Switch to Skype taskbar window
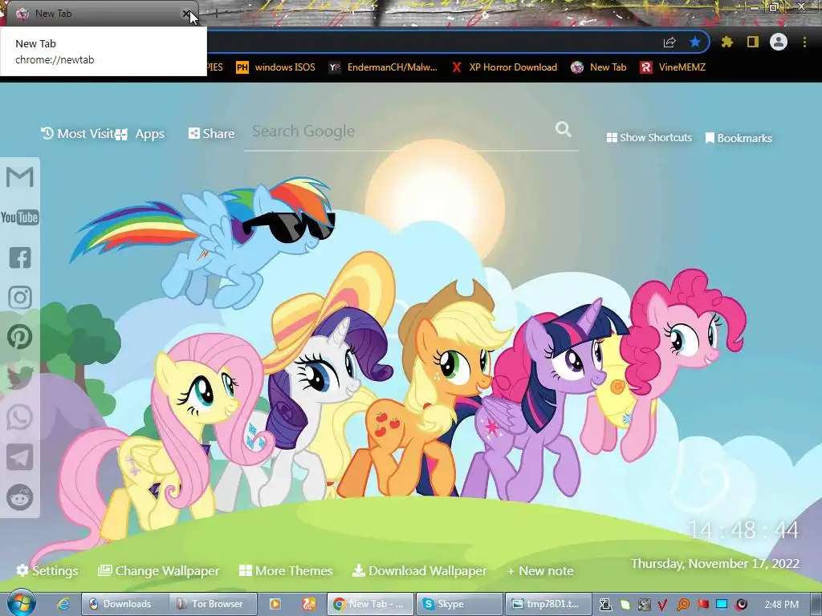The width and height of the screenshot is (822, 616). pyautogui.click(x=459, y=604)
